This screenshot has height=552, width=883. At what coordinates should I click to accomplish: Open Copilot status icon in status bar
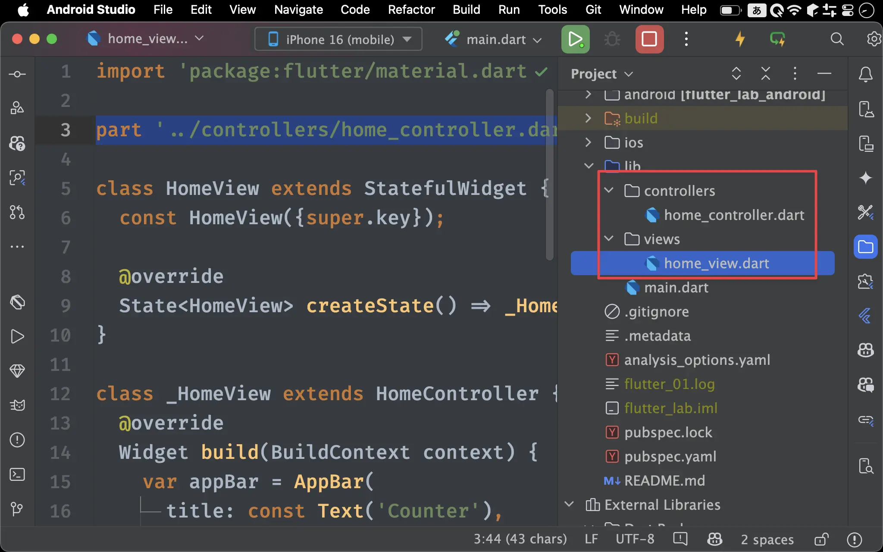(714, 539)
